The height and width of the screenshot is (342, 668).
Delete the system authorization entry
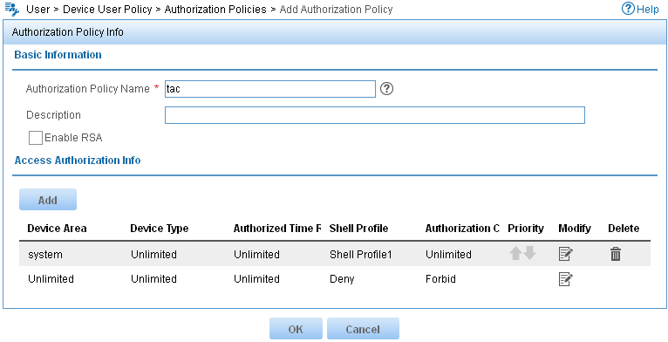point(616,254)
